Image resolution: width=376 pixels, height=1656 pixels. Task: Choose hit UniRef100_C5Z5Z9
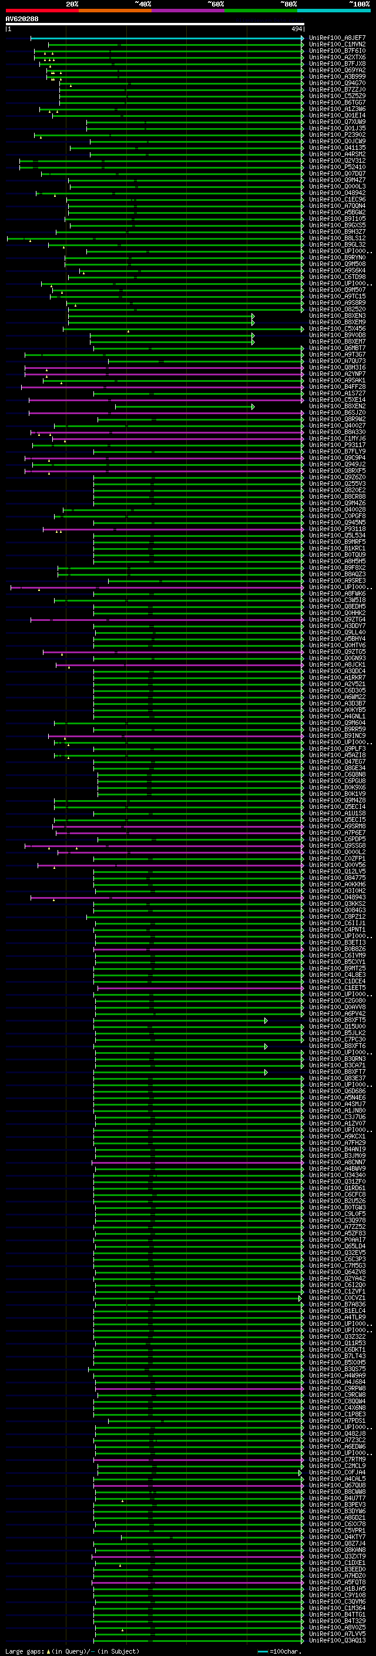pyautogui.click(x=337, y=96)
